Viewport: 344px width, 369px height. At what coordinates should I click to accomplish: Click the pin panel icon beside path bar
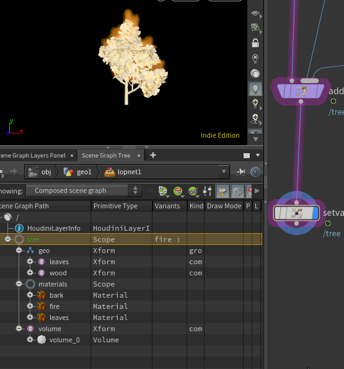click(241, 172)
